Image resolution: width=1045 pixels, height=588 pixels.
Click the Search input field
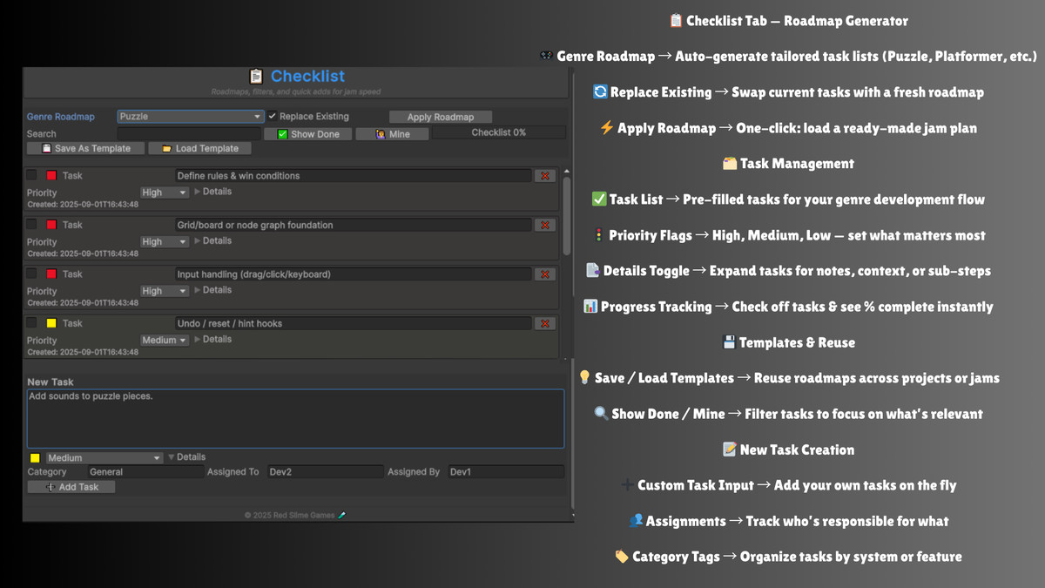tap(188, 134)
